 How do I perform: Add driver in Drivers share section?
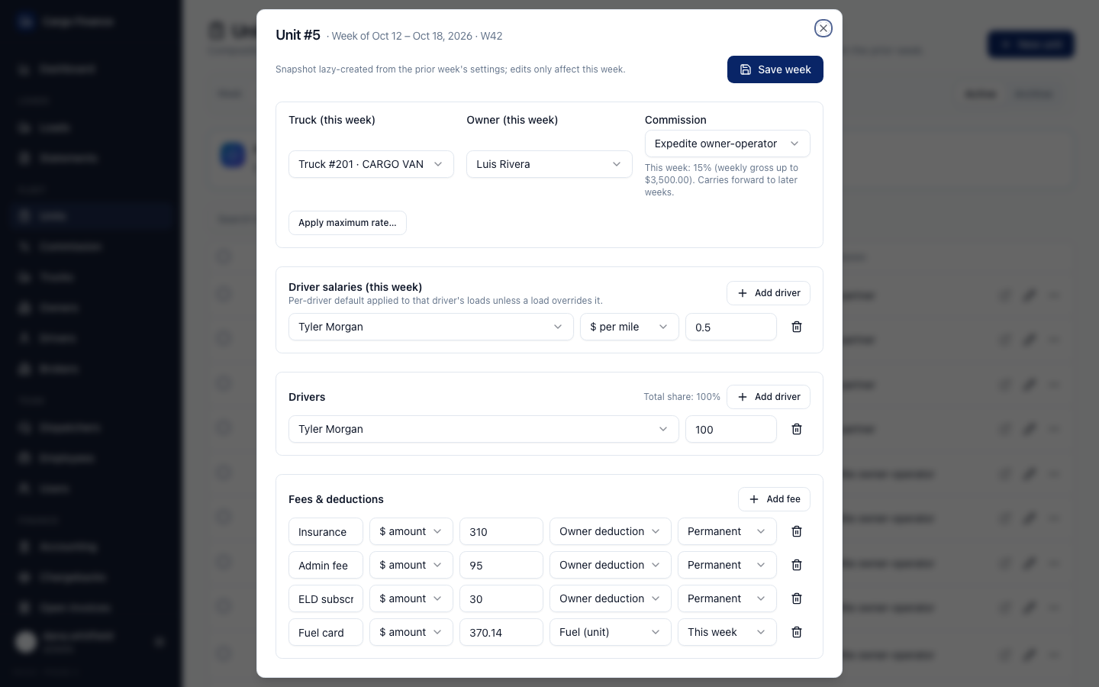pos(768,397)
